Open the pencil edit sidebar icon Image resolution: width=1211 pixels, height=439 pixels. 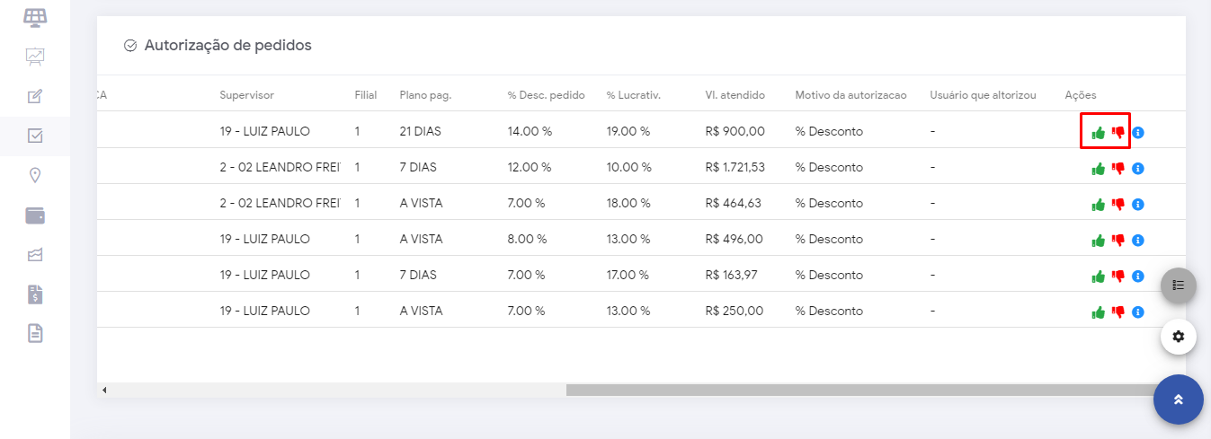click(x=35, y=96)
